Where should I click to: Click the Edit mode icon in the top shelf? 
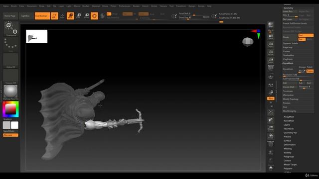pyautogui.click(x=54, y=16)
